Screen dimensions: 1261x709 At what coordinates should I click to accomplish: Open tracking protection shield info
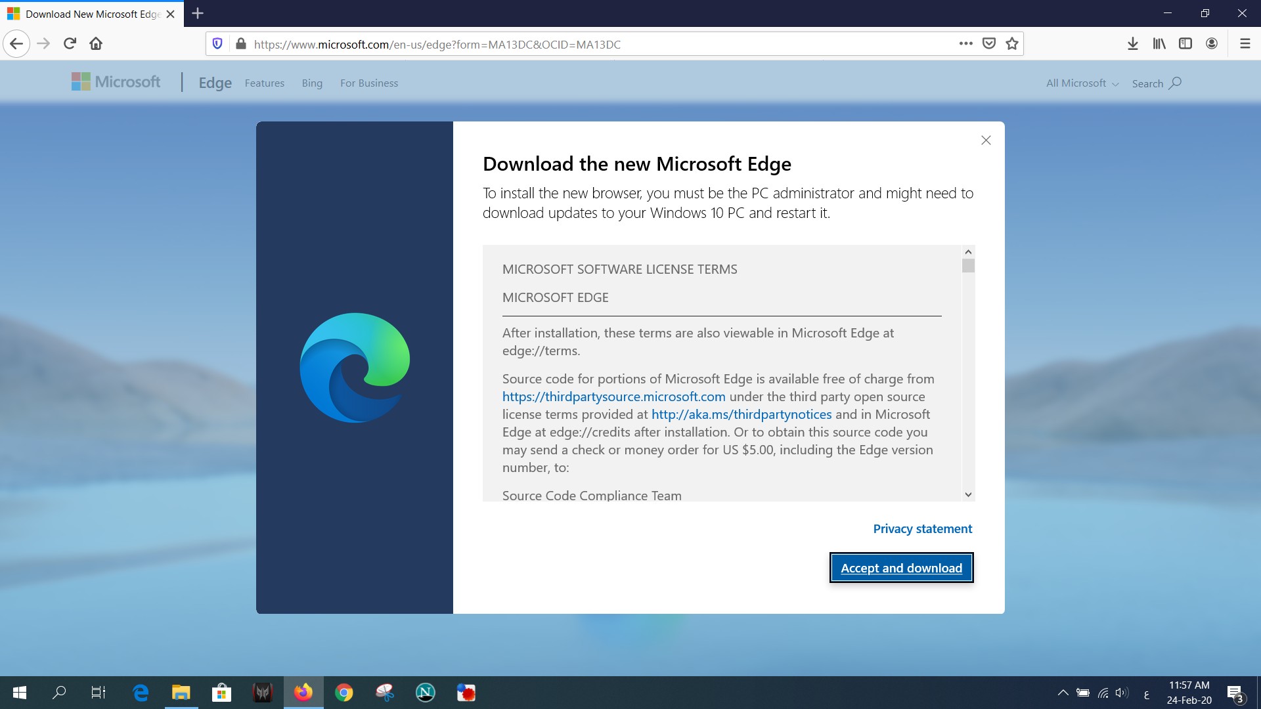coord(217,44)
